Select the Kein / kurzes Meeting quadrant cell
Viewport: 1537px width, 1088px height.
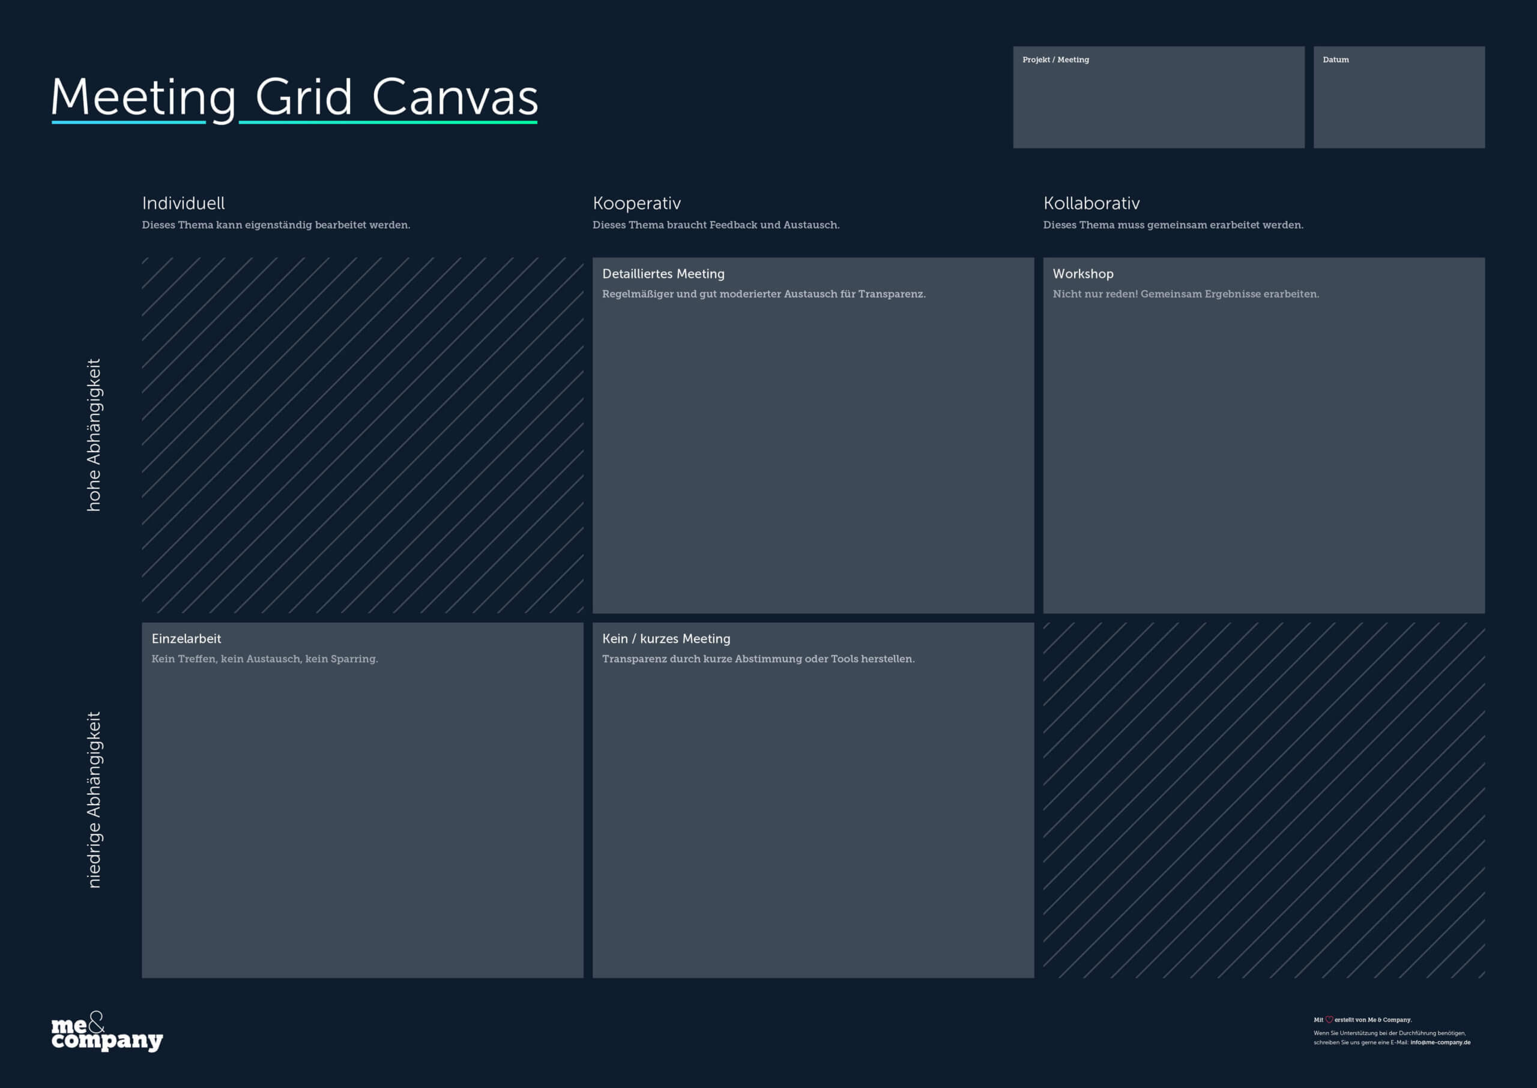tap(812, 797)
